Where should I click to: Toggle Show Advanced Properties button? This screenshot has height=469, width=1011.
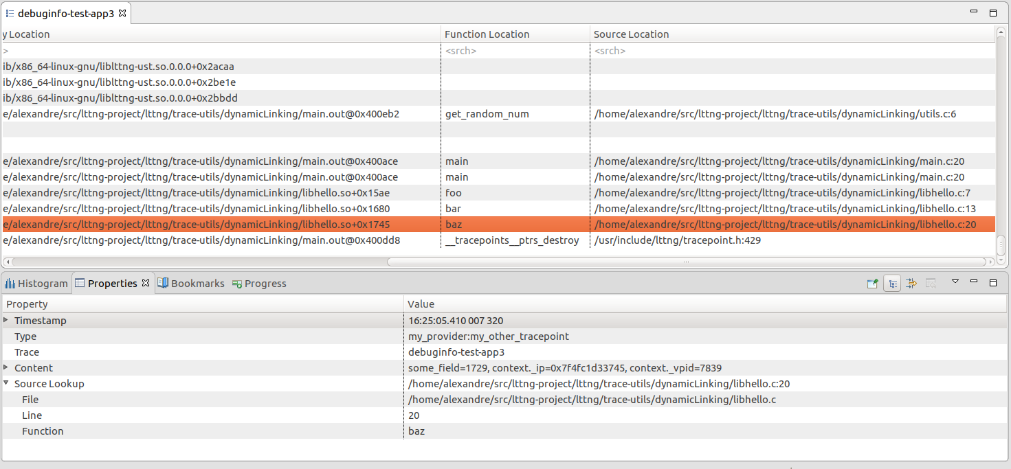pos(911,284)
